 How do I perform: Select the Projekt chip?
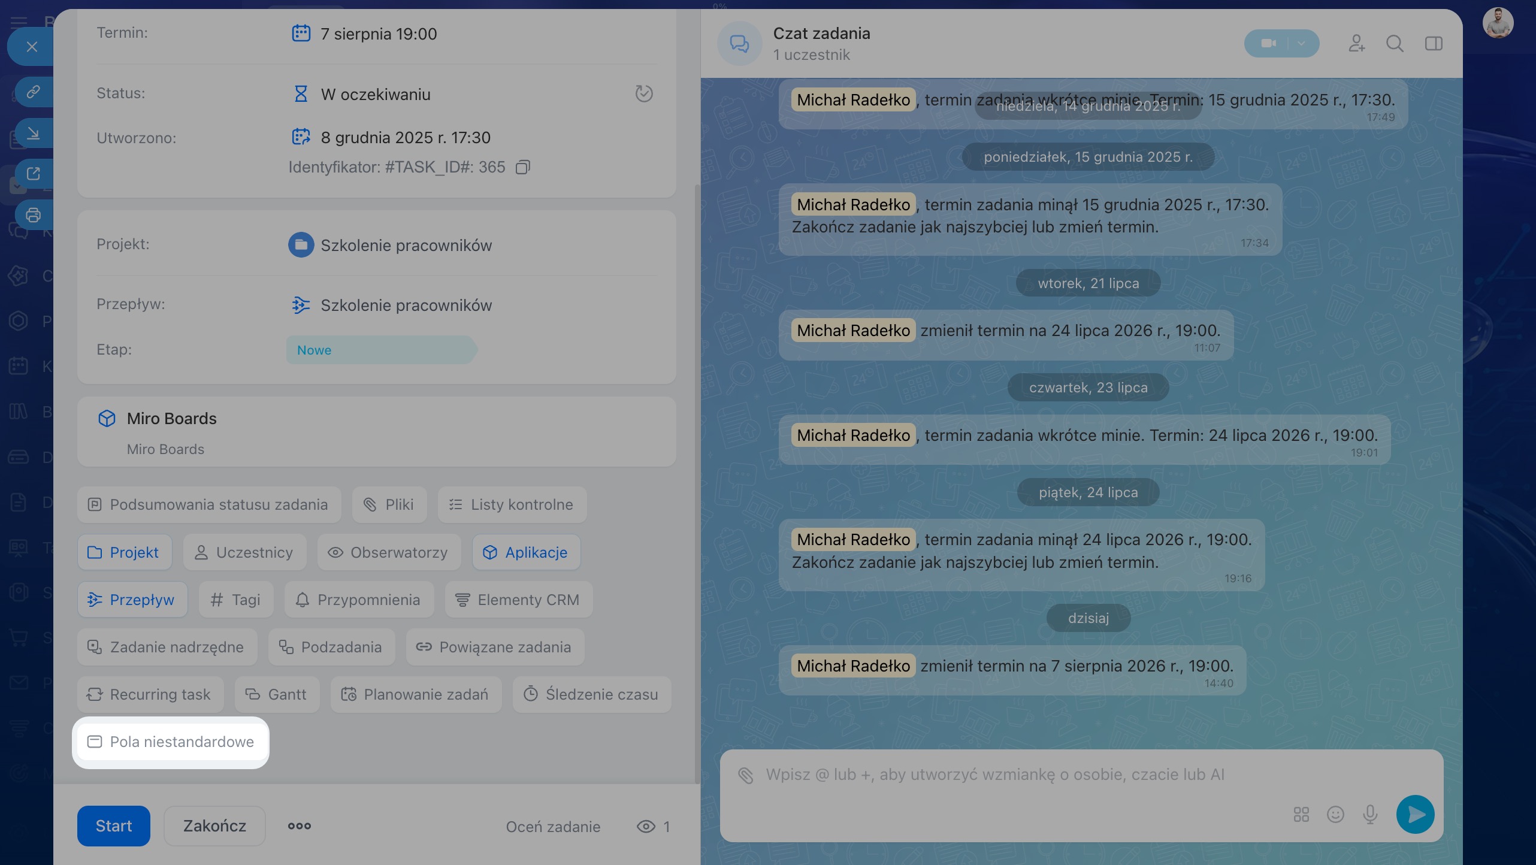[x=125, y=552]
